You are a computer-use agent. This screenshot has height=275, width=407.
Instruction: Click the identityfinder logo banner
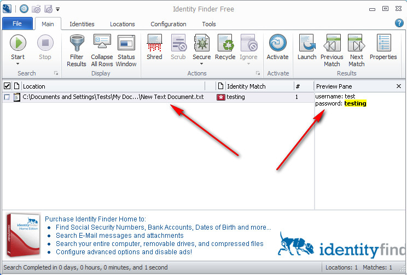click(x=341, y=245)
